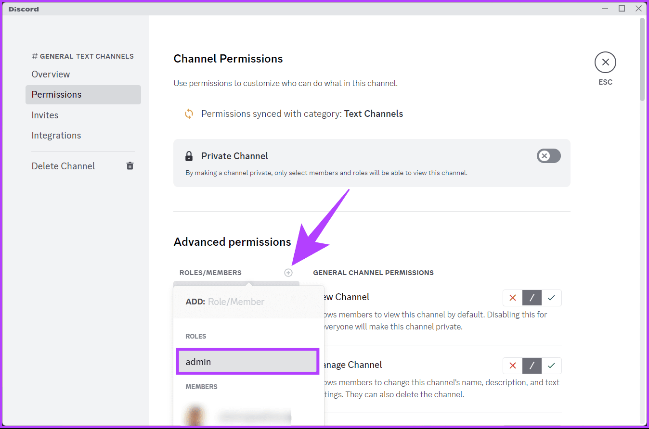Open the add Role/Member plus icon

point(288,272)
